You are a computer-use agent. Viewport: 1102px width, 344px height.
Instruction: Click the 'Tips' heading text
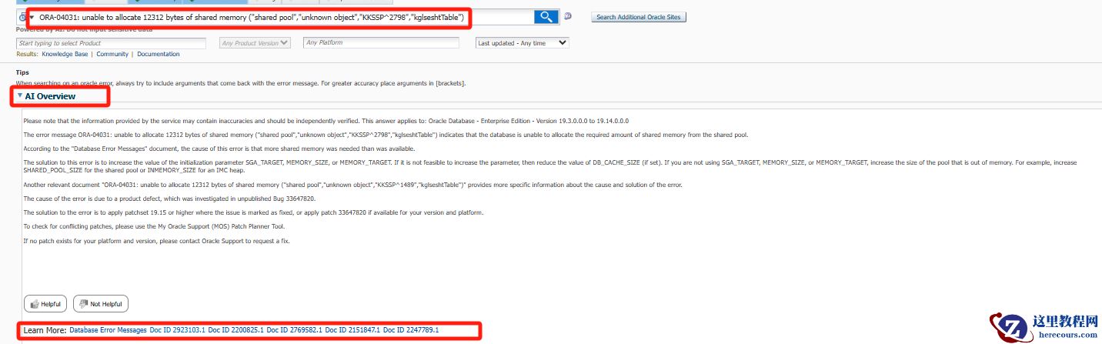click(x=22, y=72)
